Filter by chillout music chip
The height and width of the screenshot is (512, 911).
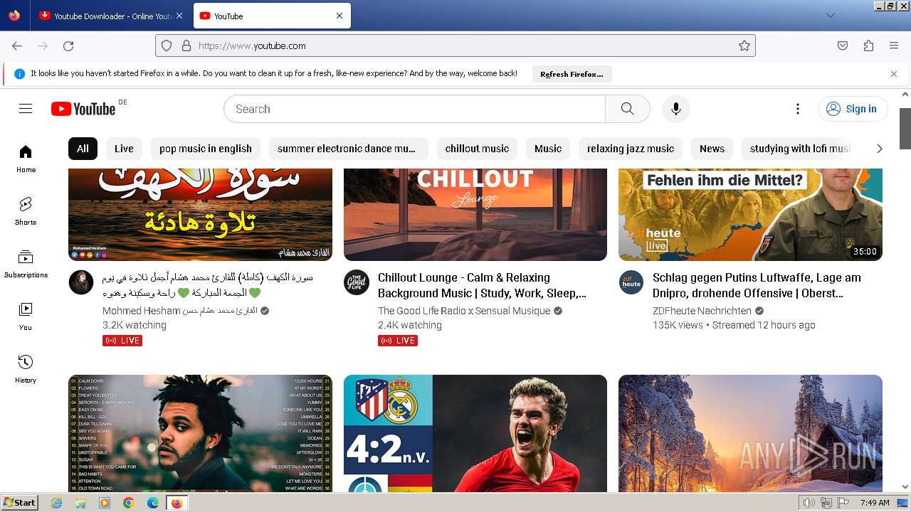coord(477,149)
